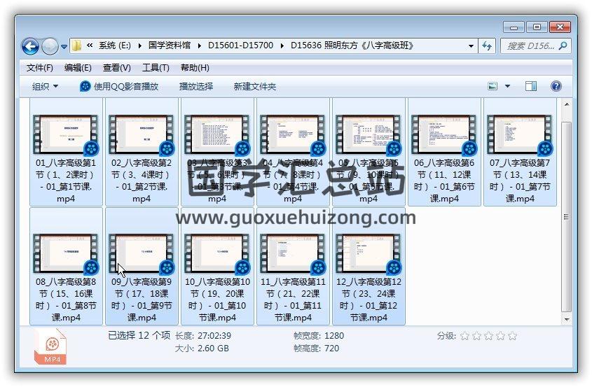Click the Forward navigation arrow button
The width and height of the screenshot is (592, 387).
50,46
